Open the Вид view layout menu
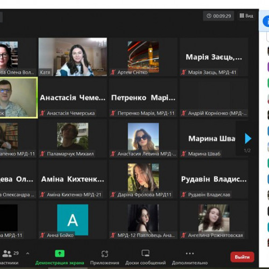 pos(246,16)
